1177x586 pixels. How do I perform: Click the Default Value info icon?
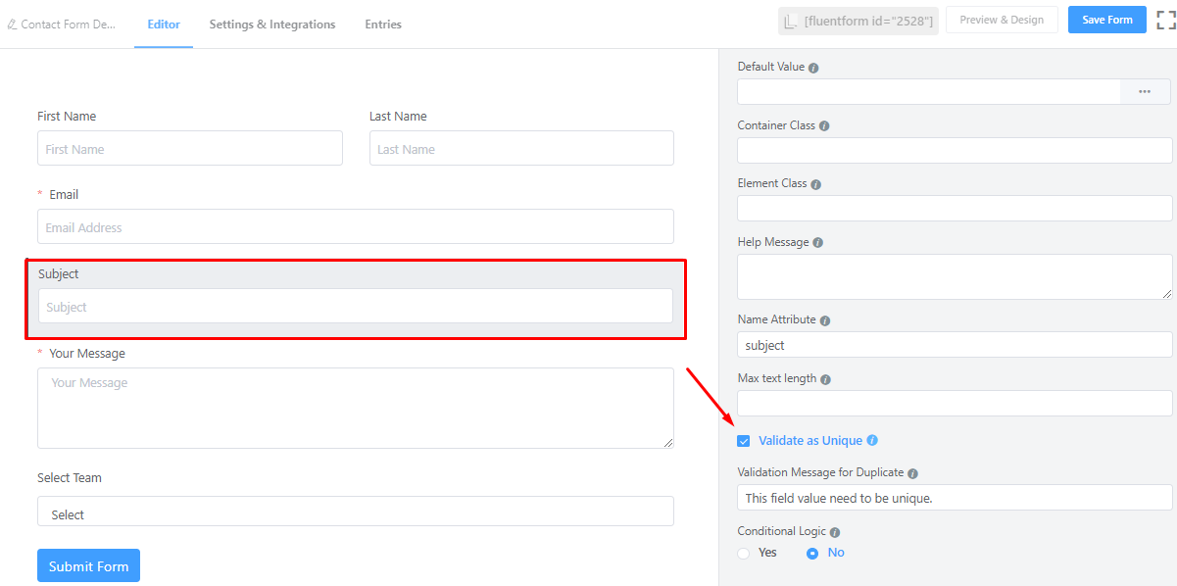point(813,68)
